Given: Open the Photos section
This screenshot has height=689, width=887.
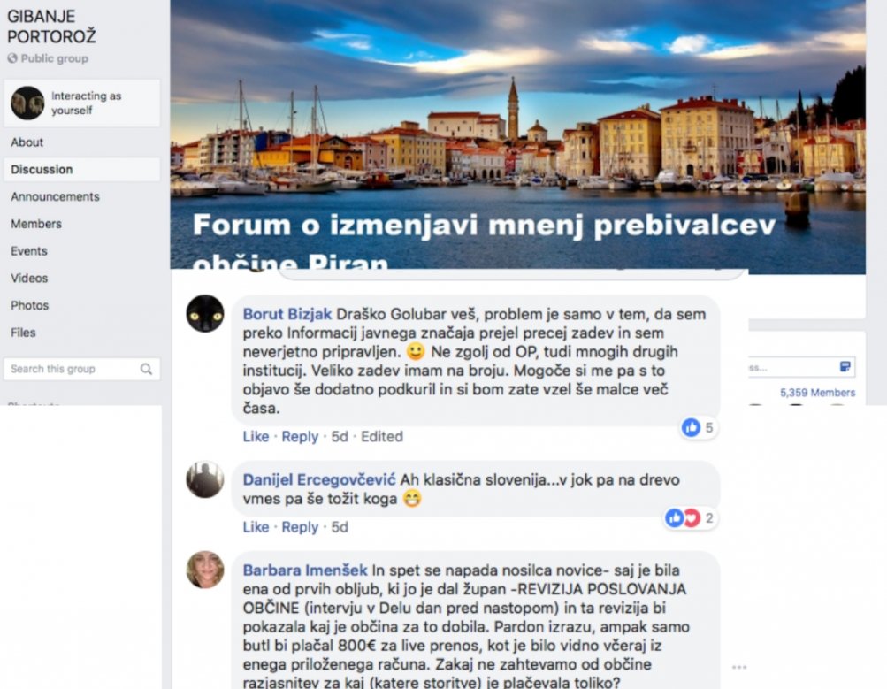Looking at the screenshot, I should click(x=29, y=305).
